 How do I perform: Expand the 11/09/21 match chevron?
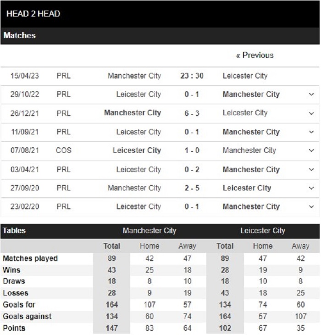coord(312,132)
